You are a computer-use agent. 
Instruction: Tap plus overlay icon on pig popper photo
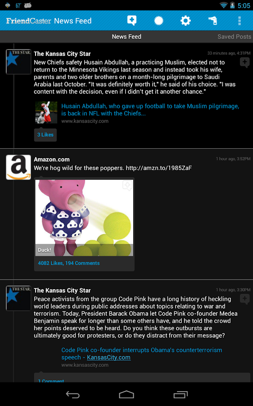coord(127,185)
